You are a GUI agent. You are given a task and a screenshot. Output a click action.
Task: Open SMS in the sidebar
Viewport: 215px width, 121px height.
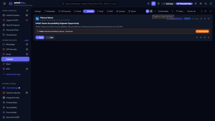(15, 69)
